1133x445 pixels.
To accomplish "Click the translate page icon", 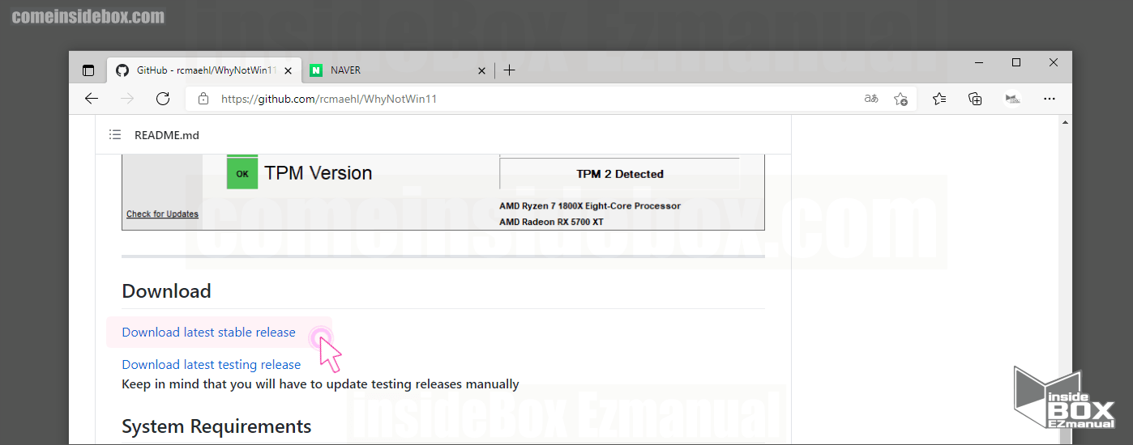I will coord(871,99).
